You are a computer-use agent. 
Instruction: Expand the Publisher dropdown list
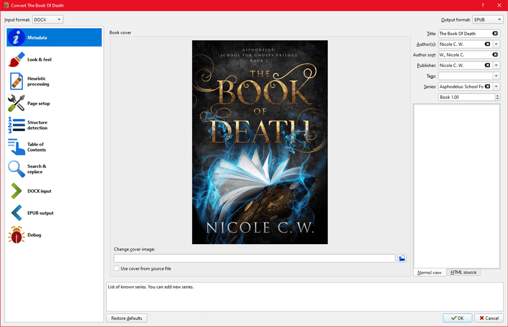coord(496,65)
